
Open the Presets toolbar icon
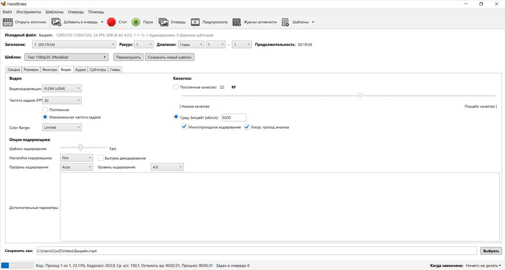(x=285, y=22)
